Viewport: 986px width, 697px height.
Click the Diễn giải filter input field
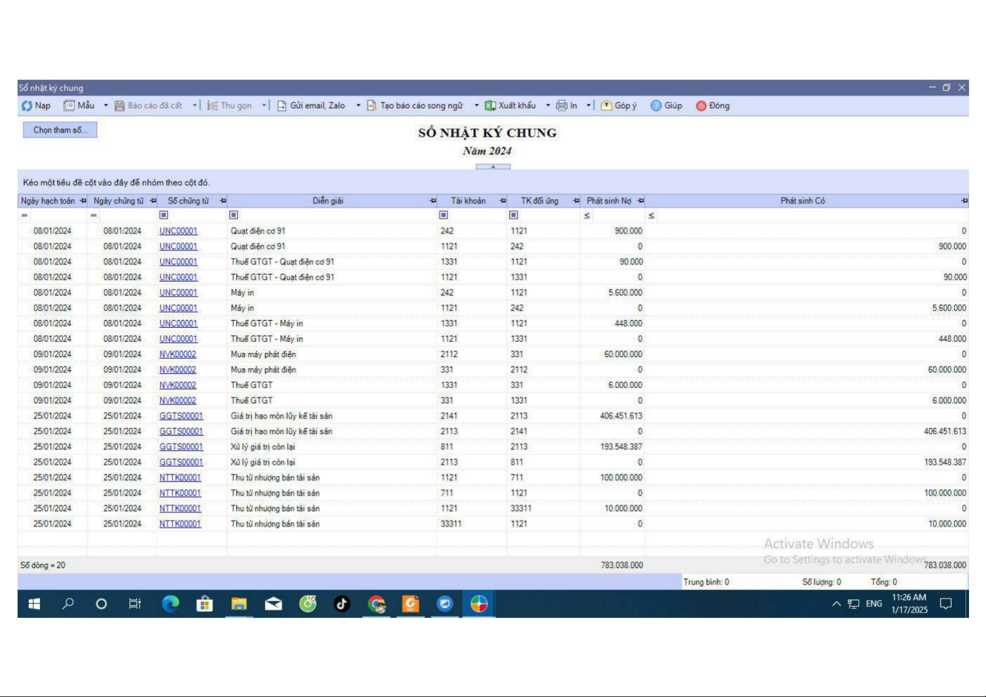334,215
